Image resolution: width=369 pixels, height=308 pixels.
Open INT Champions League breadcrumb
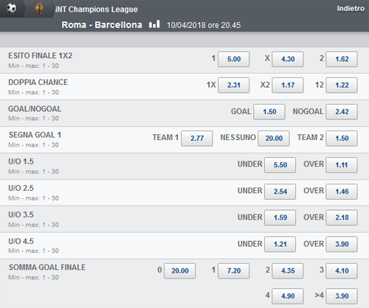[97, 10]
